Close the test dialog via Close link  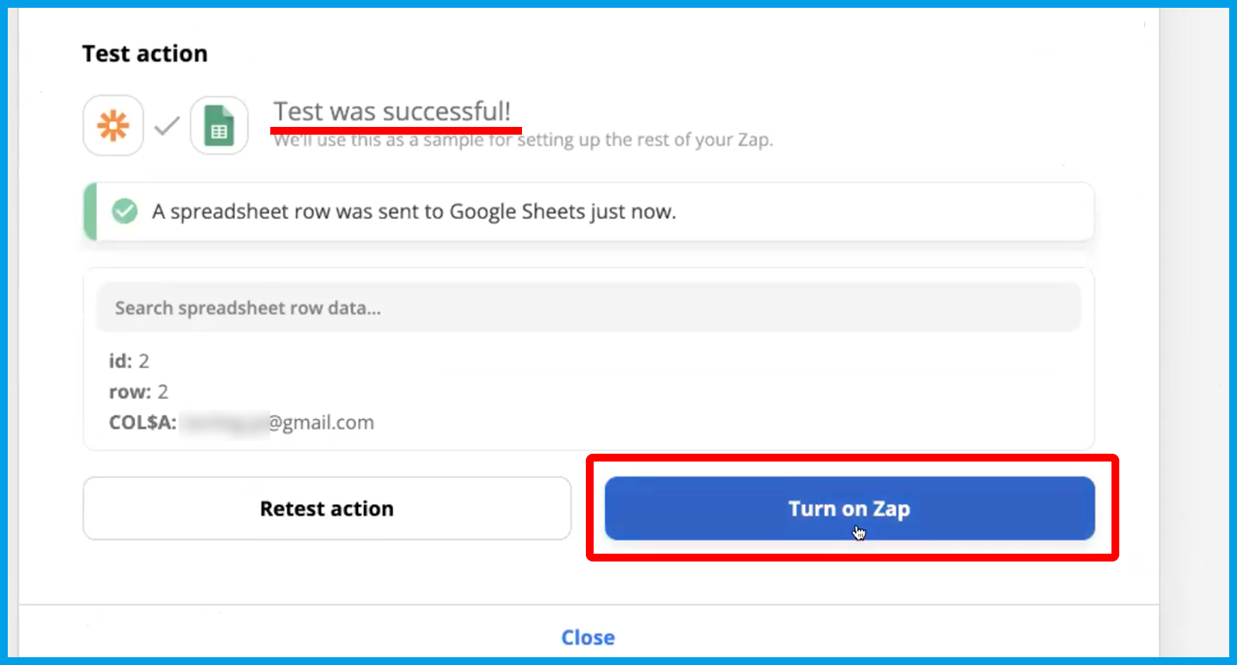[588, 637]
